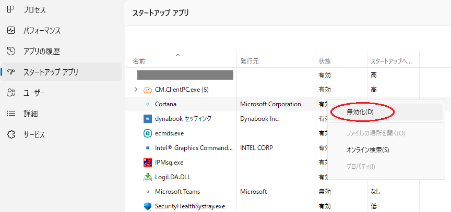Sort by 発行元 column header
This screenshot has height=212, width=451.
250,61
